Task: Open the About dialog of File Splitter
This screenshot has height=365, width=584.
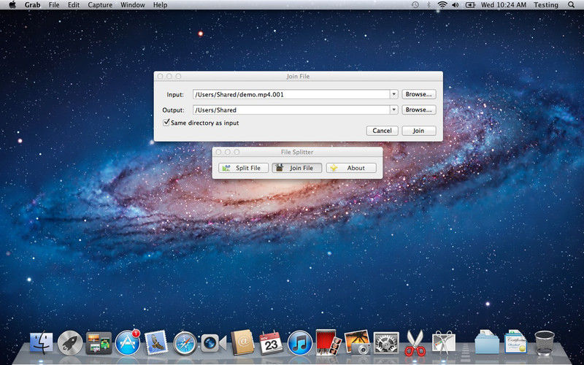Action: [x=351, y=168]
